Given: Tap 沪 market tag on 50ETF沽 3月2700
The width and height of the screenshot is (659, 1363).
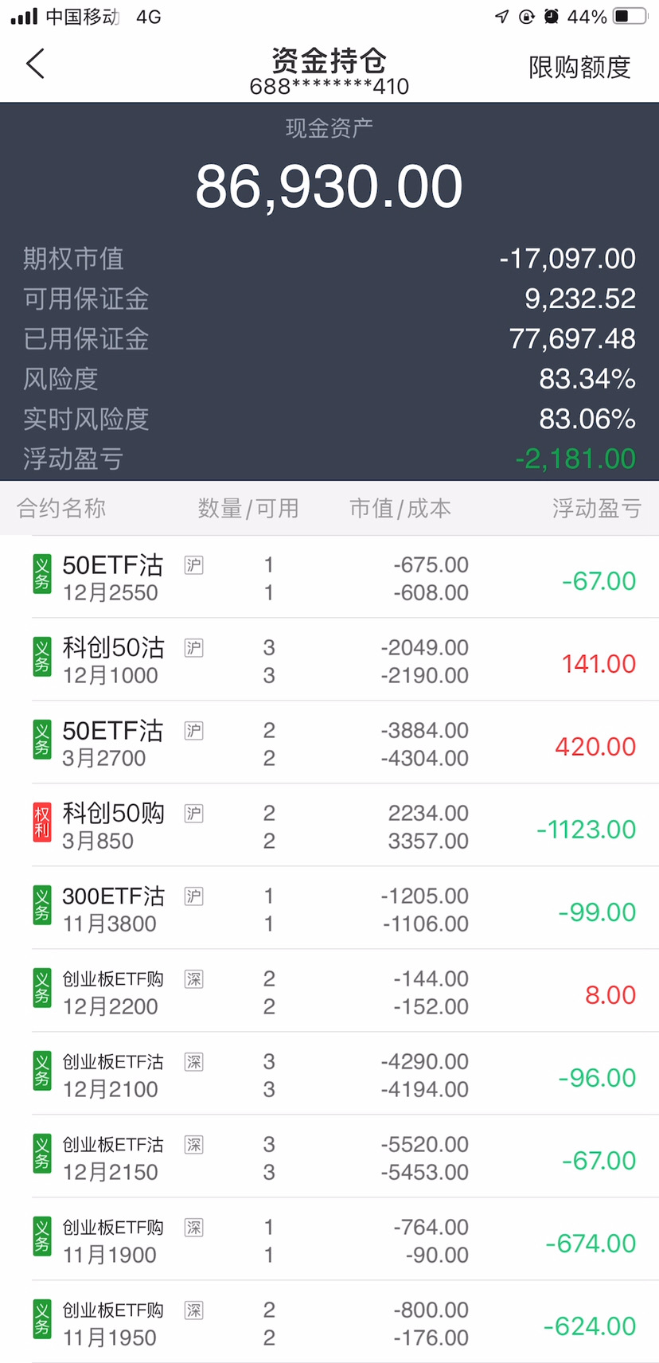Looking at the screenshot, I should (x=193, y=731).
